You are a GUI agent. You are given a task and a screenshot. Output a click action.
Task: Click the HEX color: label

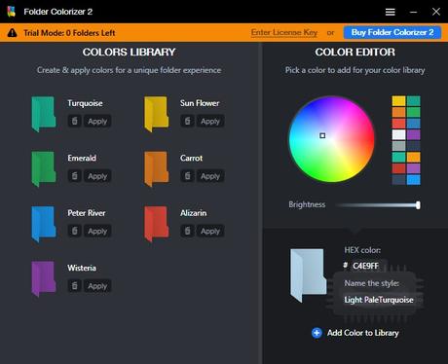[362, 250]
